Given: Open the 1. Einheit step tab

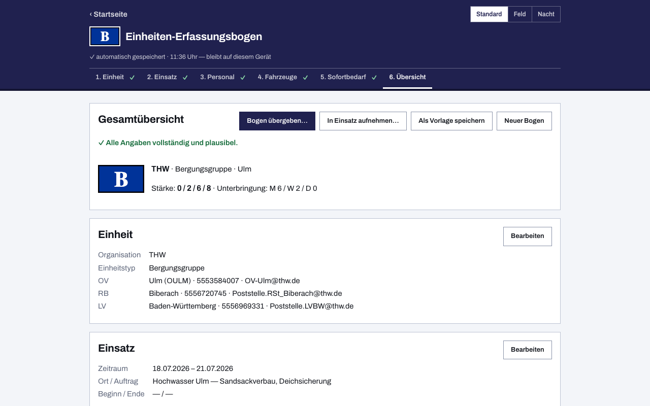Looking at the screenshot, I should 115,77.
